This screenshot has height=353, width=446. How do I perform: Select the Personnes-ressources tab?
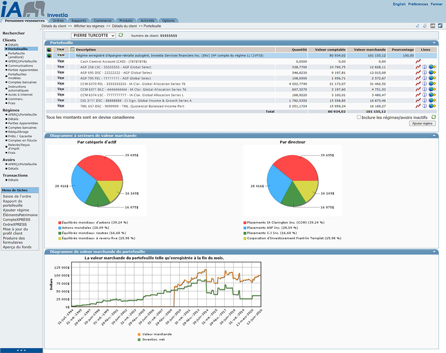25,20
